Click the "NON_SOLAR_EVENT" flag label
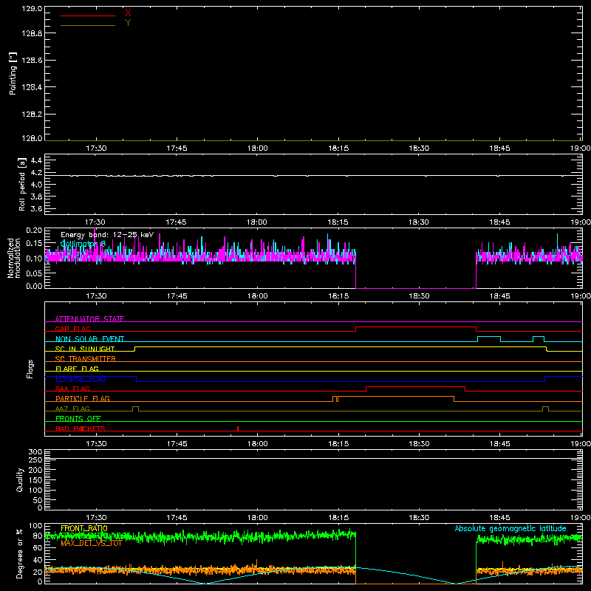 click(89, 339)
